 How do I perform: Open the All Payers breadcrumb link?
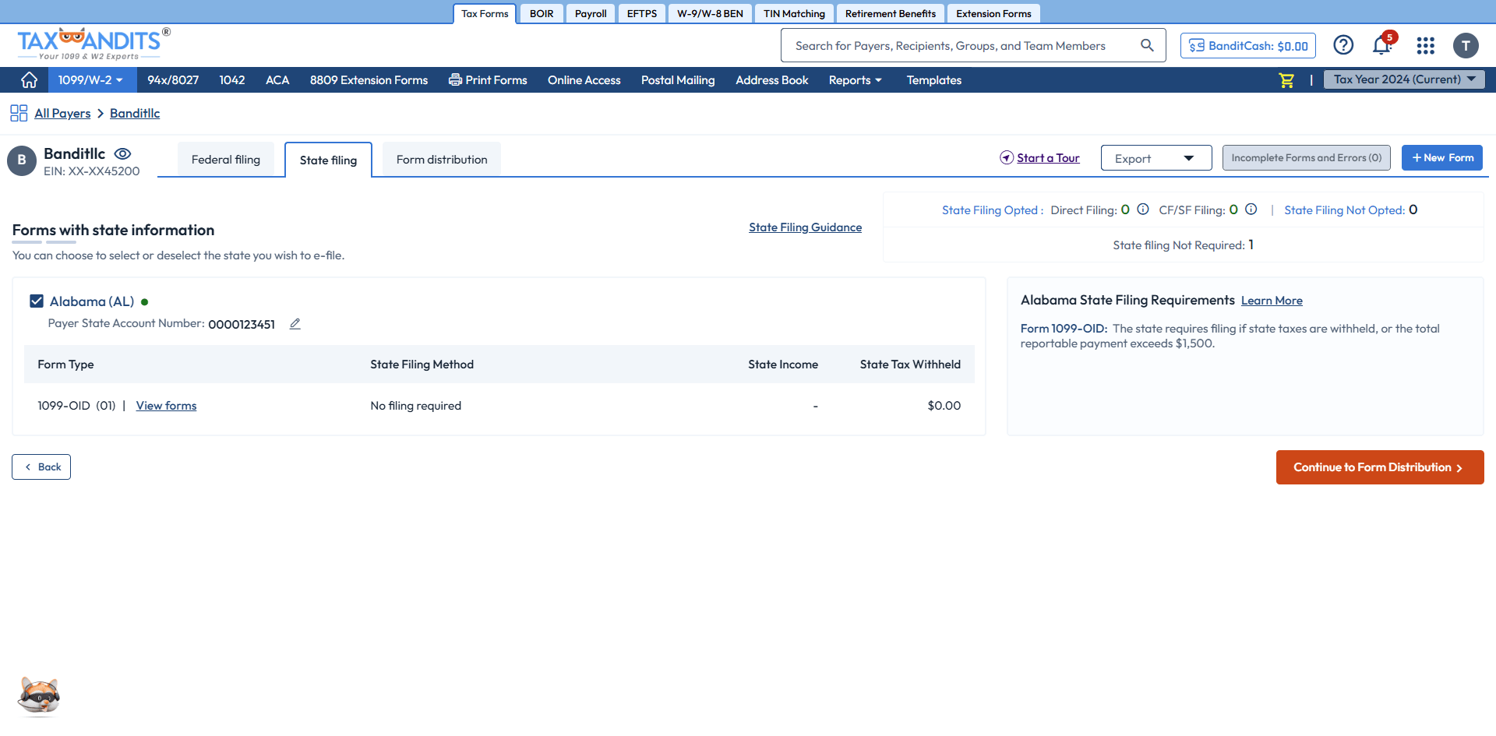coord(62,114)
